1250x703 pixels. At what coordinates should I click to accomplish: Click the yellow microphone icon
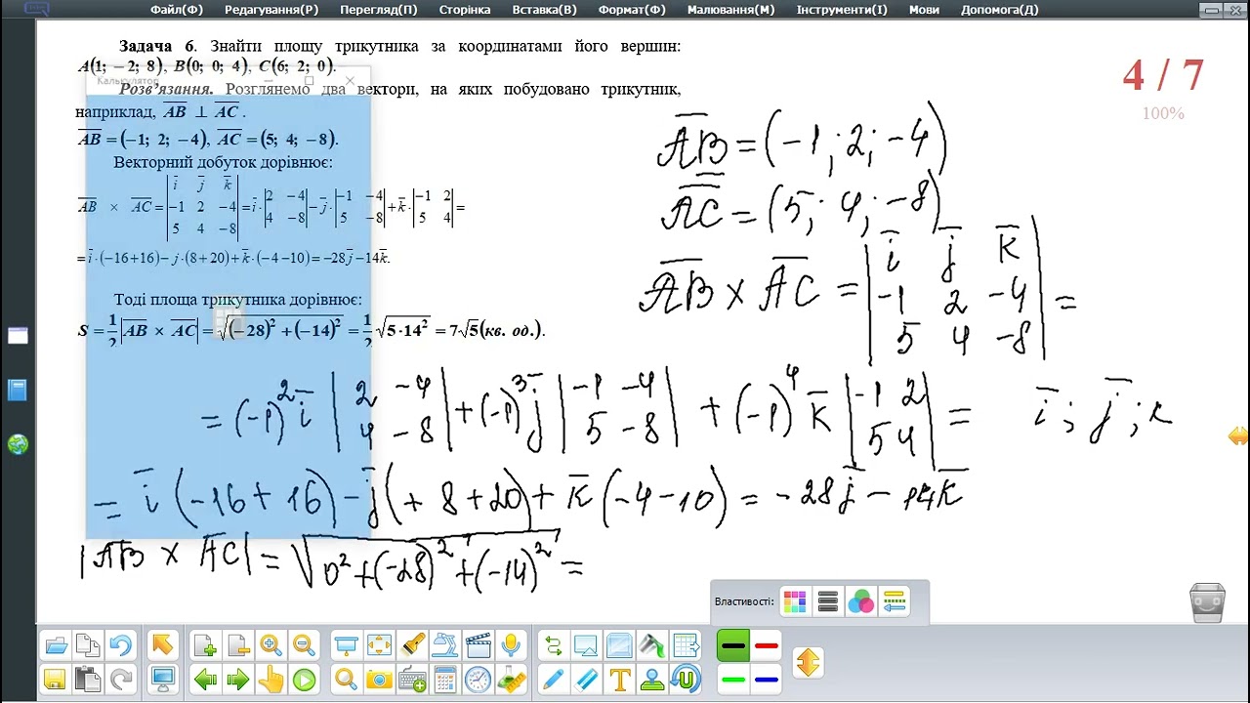(509, 645)
